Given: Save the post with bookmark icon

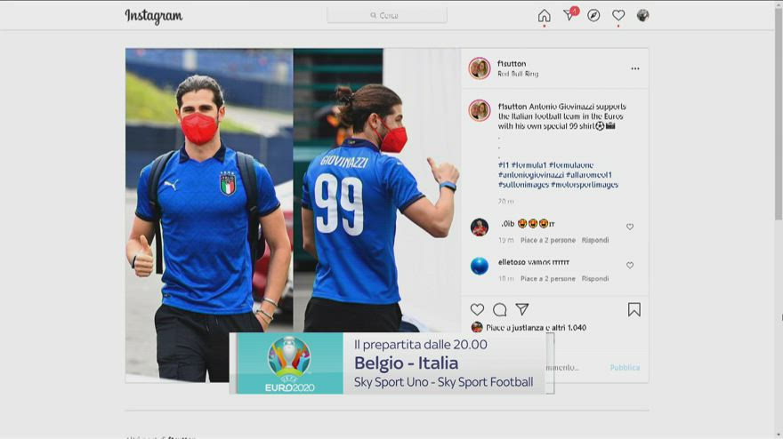Looking at the screenshot, I should click(634, 310).
